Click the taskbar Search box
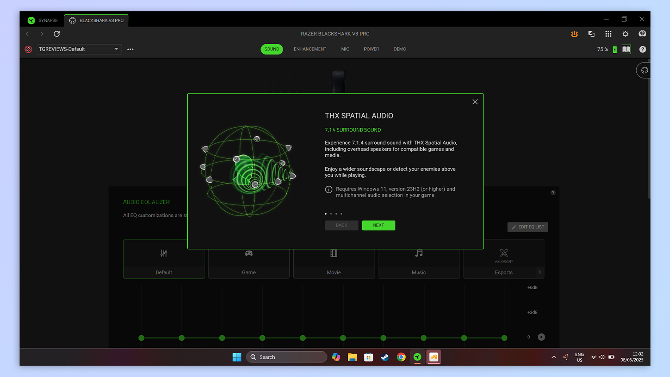This screenshot has height=377, width=670. pyautogui.click(x=286, y=357)
